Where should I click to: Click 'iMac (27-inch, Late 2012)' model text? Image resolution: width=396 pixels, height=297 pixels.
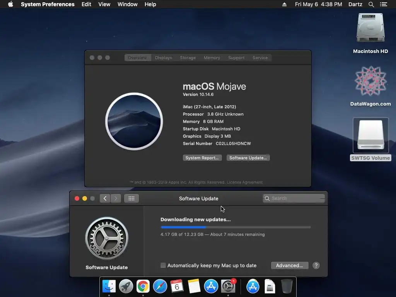coord(209,107)
